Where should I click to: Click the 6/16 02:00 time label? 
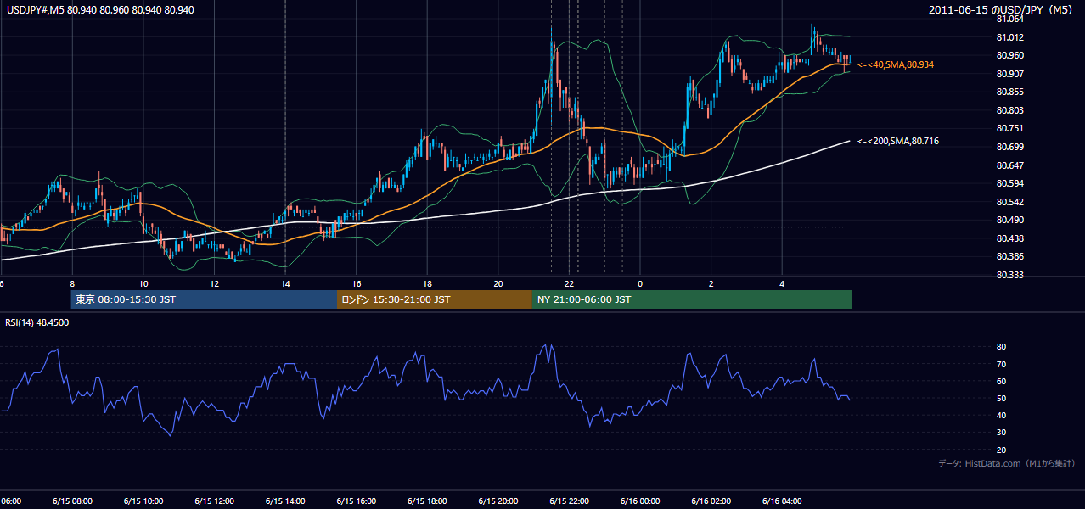[711, 501]
